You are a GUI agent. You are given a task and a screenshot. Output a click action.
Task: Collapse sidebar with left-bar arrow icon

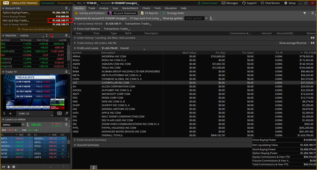[4, 167]
